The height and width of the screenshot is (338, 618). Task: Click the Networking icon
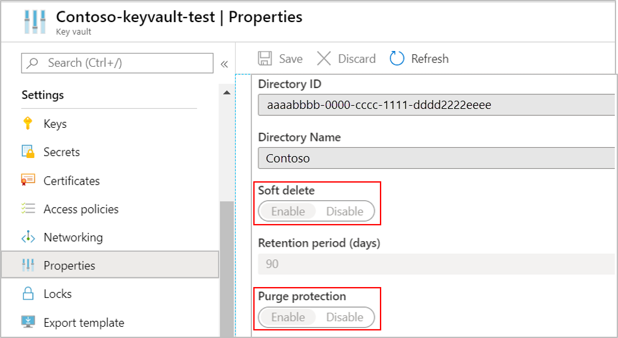[28, 237]
